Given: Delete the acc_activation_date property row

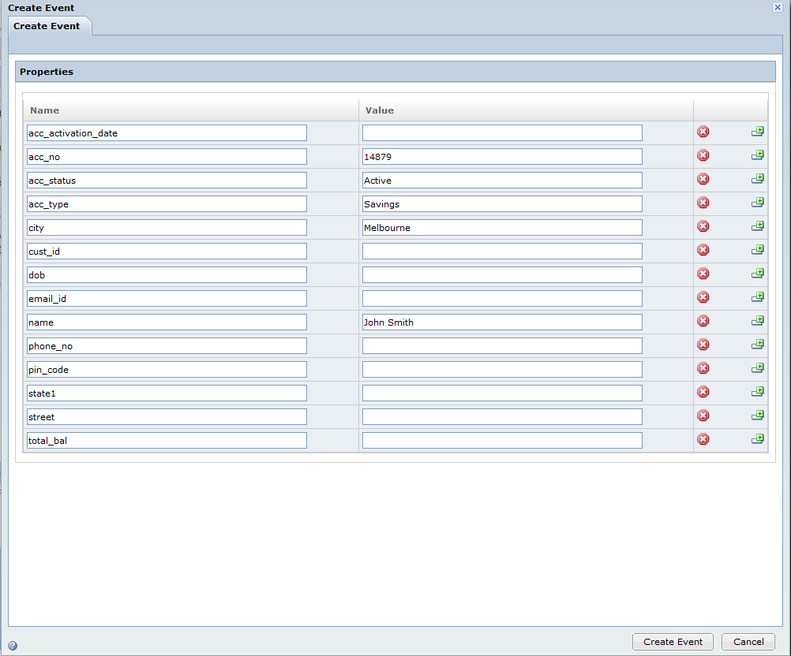Looking at the screenshot, I should [703, 132].
